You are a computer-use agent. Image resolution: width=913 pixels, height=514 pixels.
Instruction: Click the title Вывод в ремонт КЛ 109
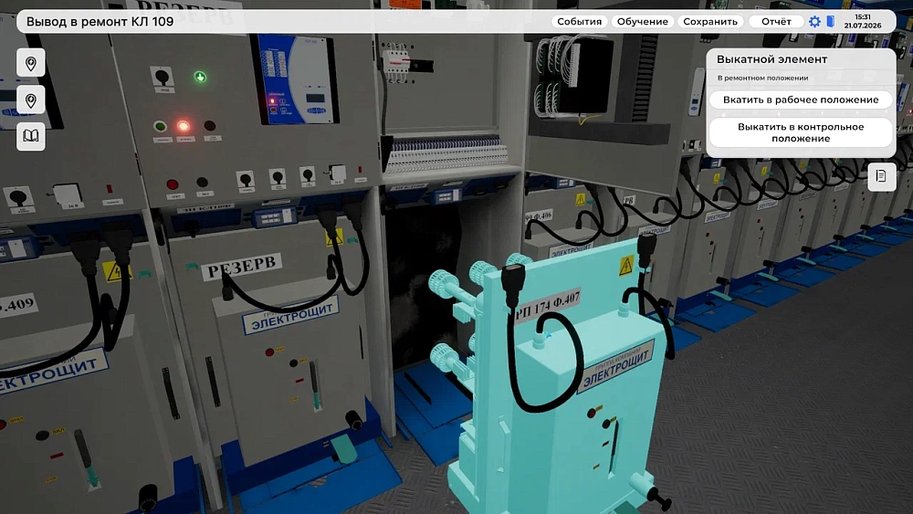100,22
